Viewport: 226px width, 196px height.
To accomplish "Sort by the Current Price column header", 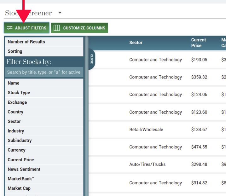I will [198, 43].
